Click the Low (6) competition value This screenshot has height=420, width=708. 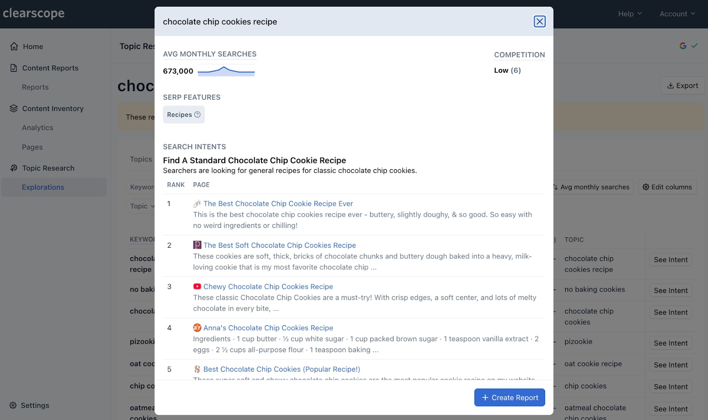pyautogui.click(x=508, y=70)
